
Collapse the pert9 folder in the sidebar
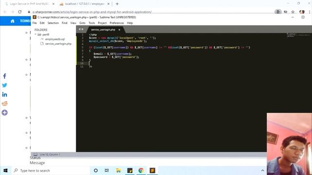pos(36,35)
